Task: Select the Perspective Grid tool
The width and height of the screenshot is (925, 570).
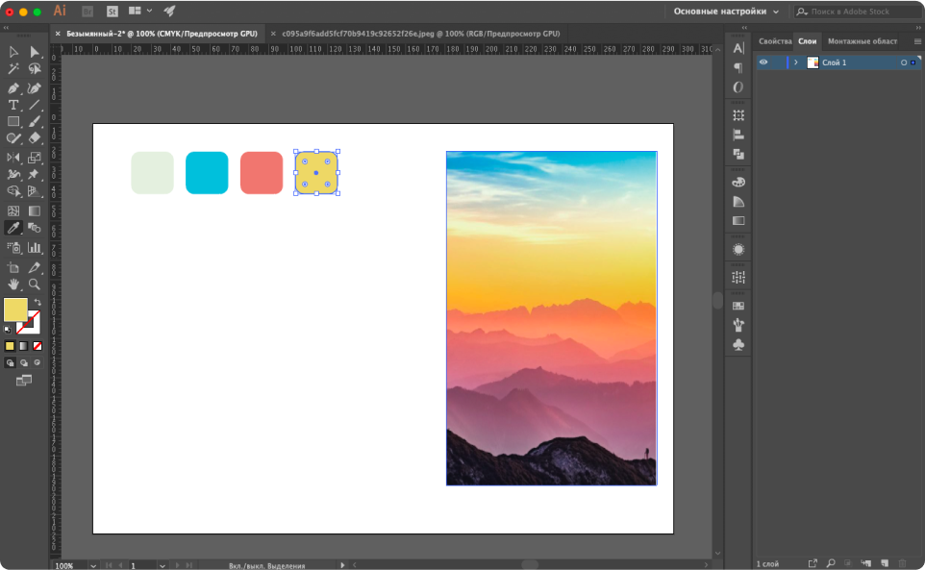Action: pyautogui.click(x=35, y=191)
